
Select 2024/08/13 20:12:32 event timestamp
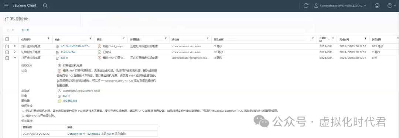coord(36,134)
